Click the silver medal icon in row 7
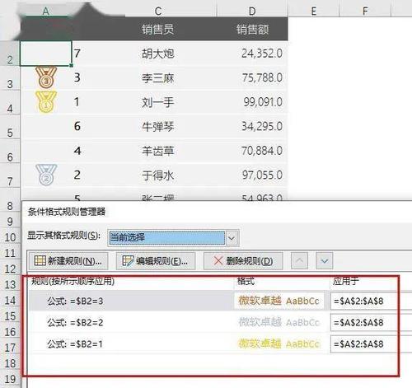This screenshot has height=388, width=412. click(46, 175)
